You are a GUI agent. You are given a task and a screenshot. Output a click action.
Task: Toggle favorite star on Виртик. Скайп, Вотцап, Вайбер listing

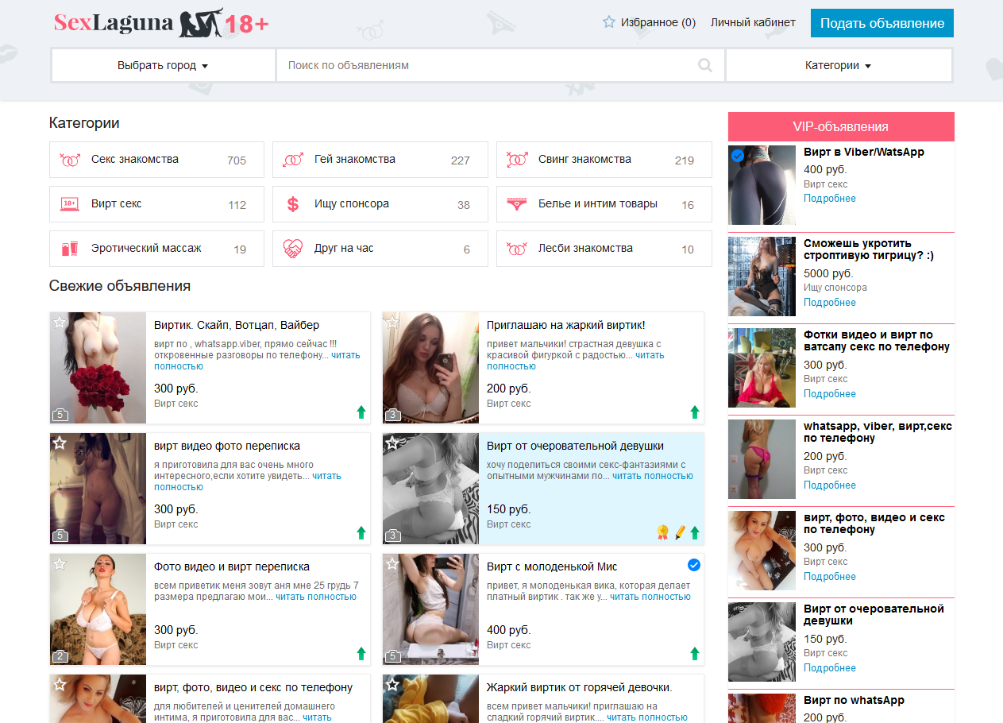[x=60, y=323]
